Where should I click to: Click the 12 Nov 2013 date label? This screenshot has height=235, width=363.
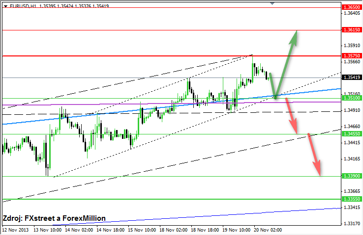point(15,230)
